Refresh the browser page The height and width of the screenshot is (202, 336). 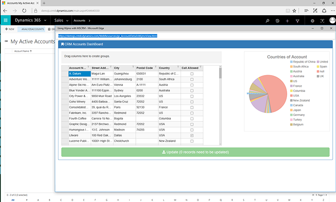click(x=24, y=11)
